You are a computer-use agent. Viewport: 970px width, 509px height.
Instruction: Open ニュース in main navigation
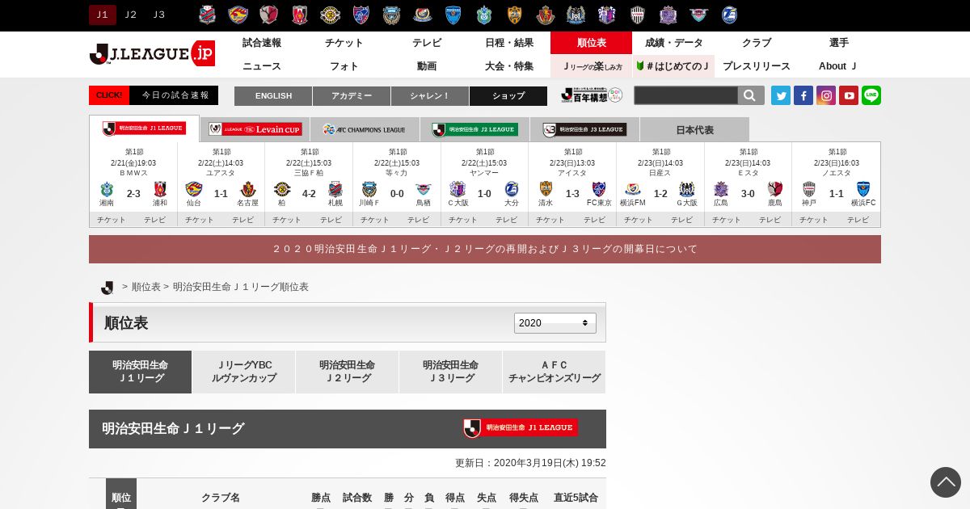click(262, 66)
